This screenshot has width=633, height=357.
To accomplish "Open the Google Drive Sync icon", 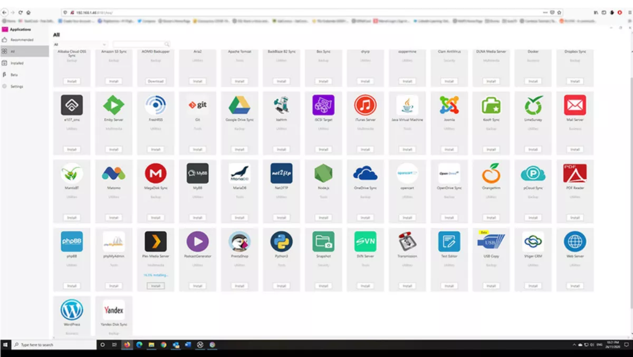I will click(x=239, y=105).
